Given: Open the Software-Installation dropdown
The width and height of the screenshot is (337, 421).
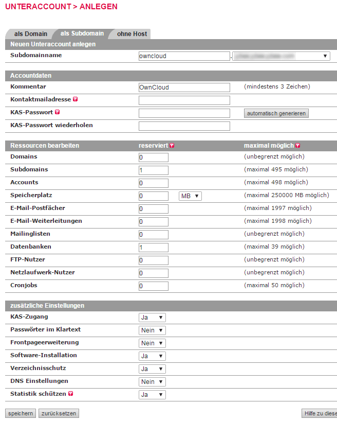Looking at the screenshot, I should [x=152, y=356].
